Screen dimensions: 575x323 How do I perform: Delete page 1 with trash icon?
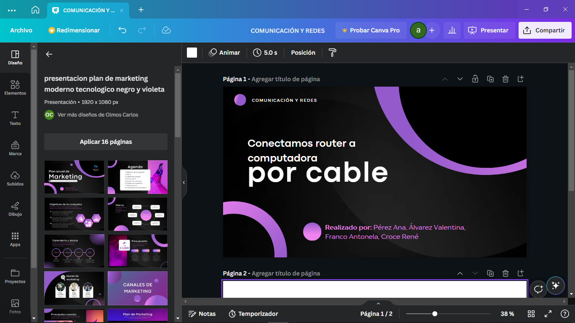click(506, 79)
